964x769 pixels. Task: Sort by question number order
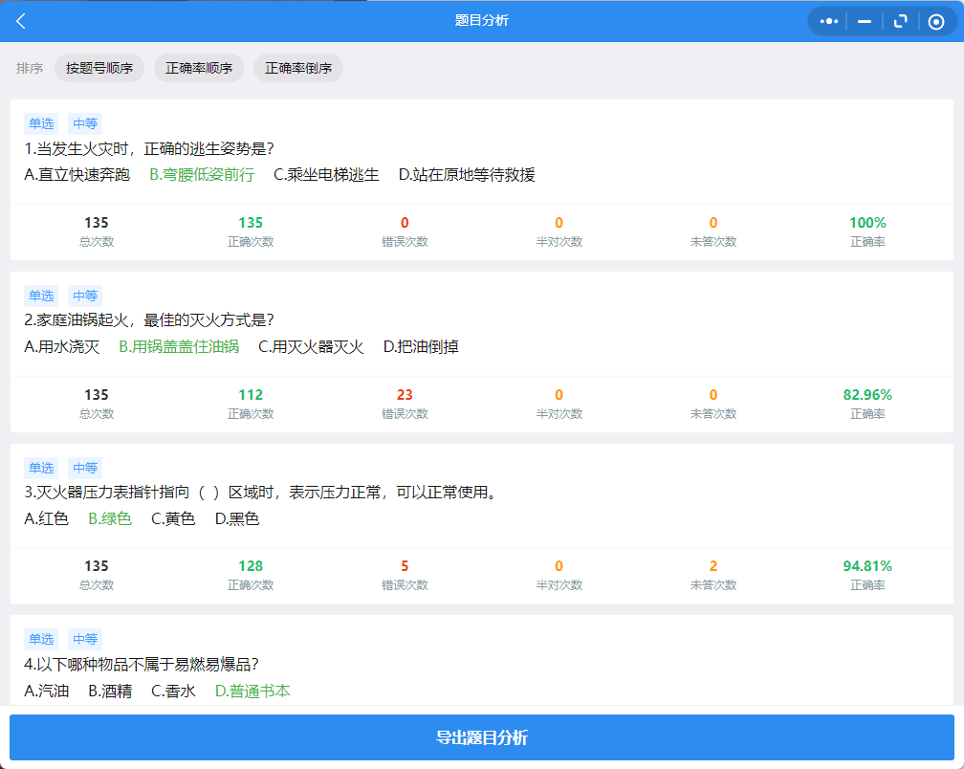click(99, 68)
